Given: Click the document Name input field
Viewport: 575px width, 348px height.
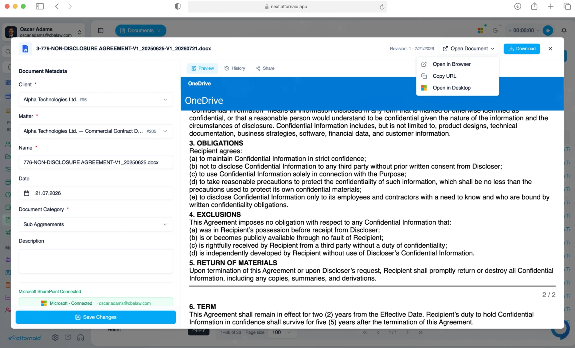Looking at the screenshot, I should click(96, 162).
